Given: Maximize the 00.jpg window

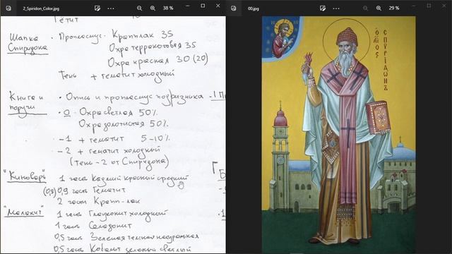Looking at the screenshot, I should coord(429,6).
